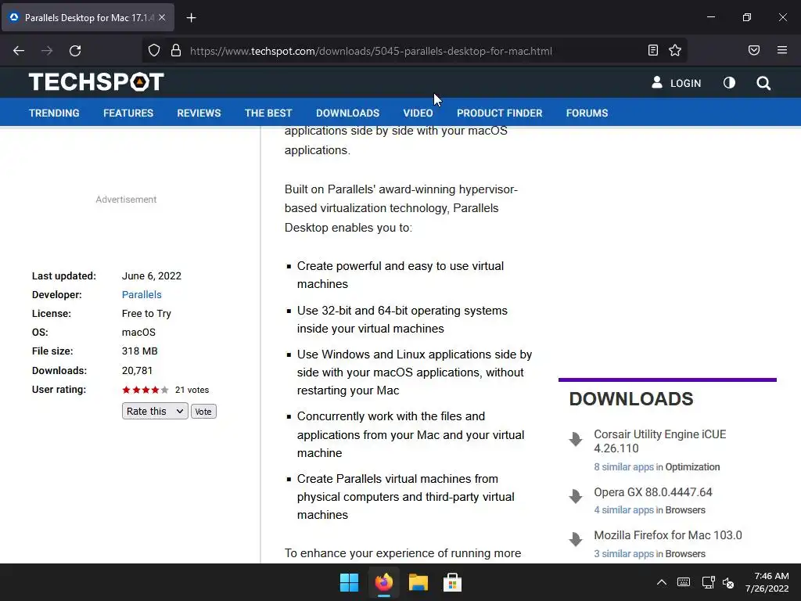Viewport: 801px width, 601px height.
Task: Click the user rating stars
Action: [145, 390]
